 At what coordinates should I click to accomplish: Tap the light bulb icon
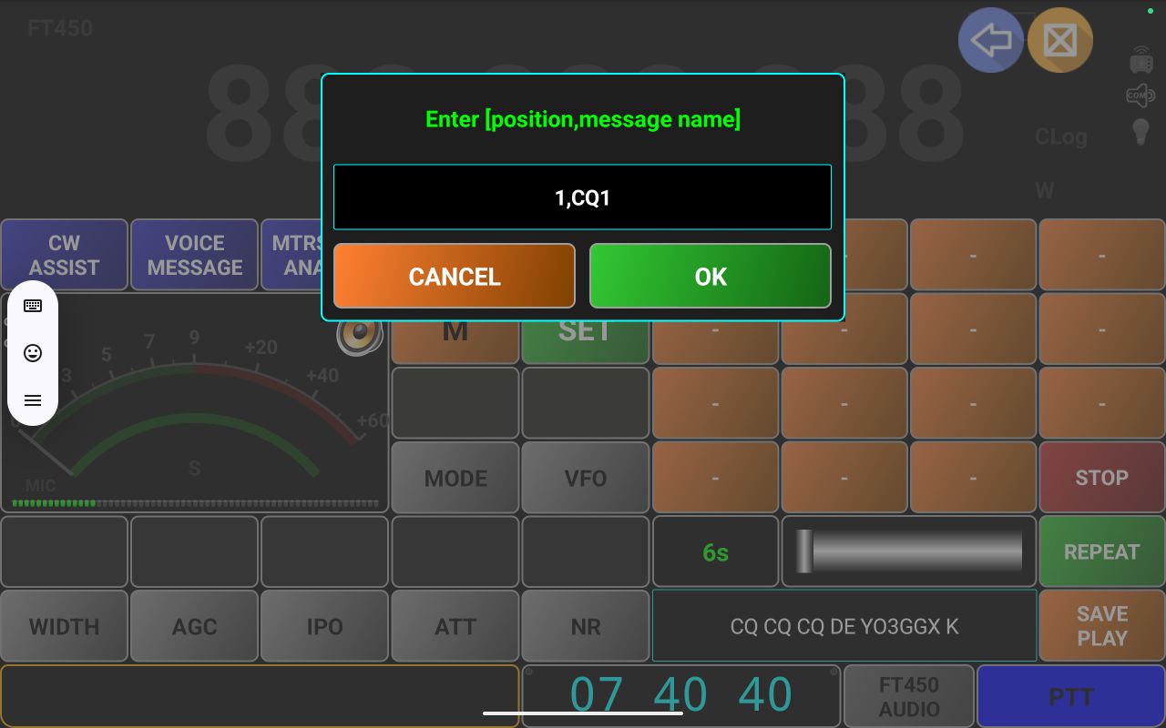point(1140,131)
